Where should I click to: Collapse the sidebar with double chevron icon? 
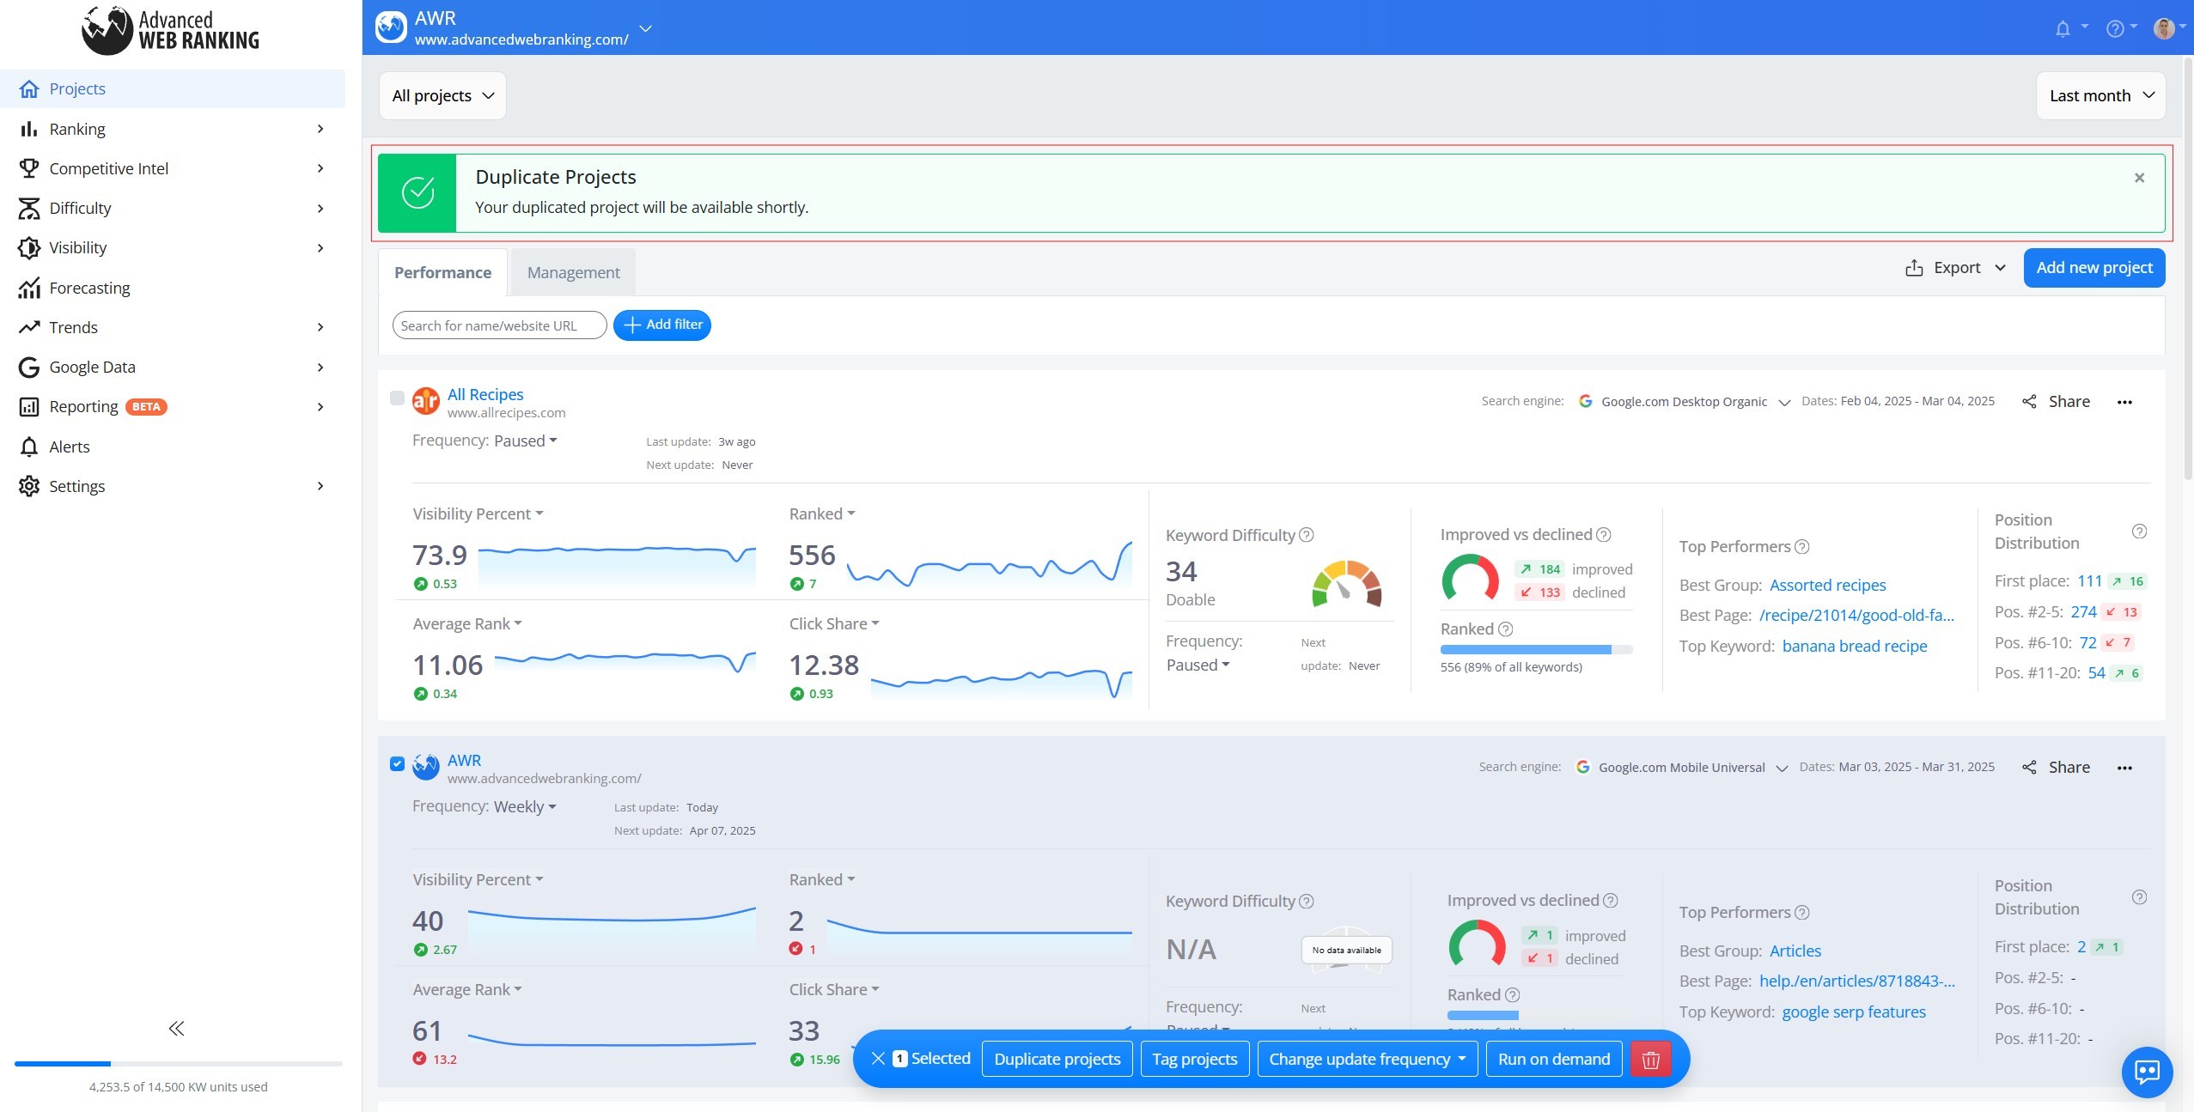click(176, 1029)
